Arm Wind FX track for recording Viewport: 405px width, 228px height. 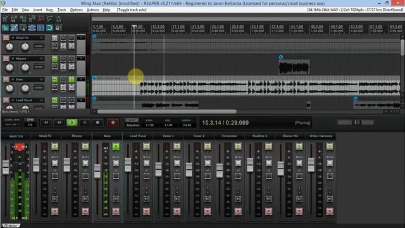[x=6, y=38]
